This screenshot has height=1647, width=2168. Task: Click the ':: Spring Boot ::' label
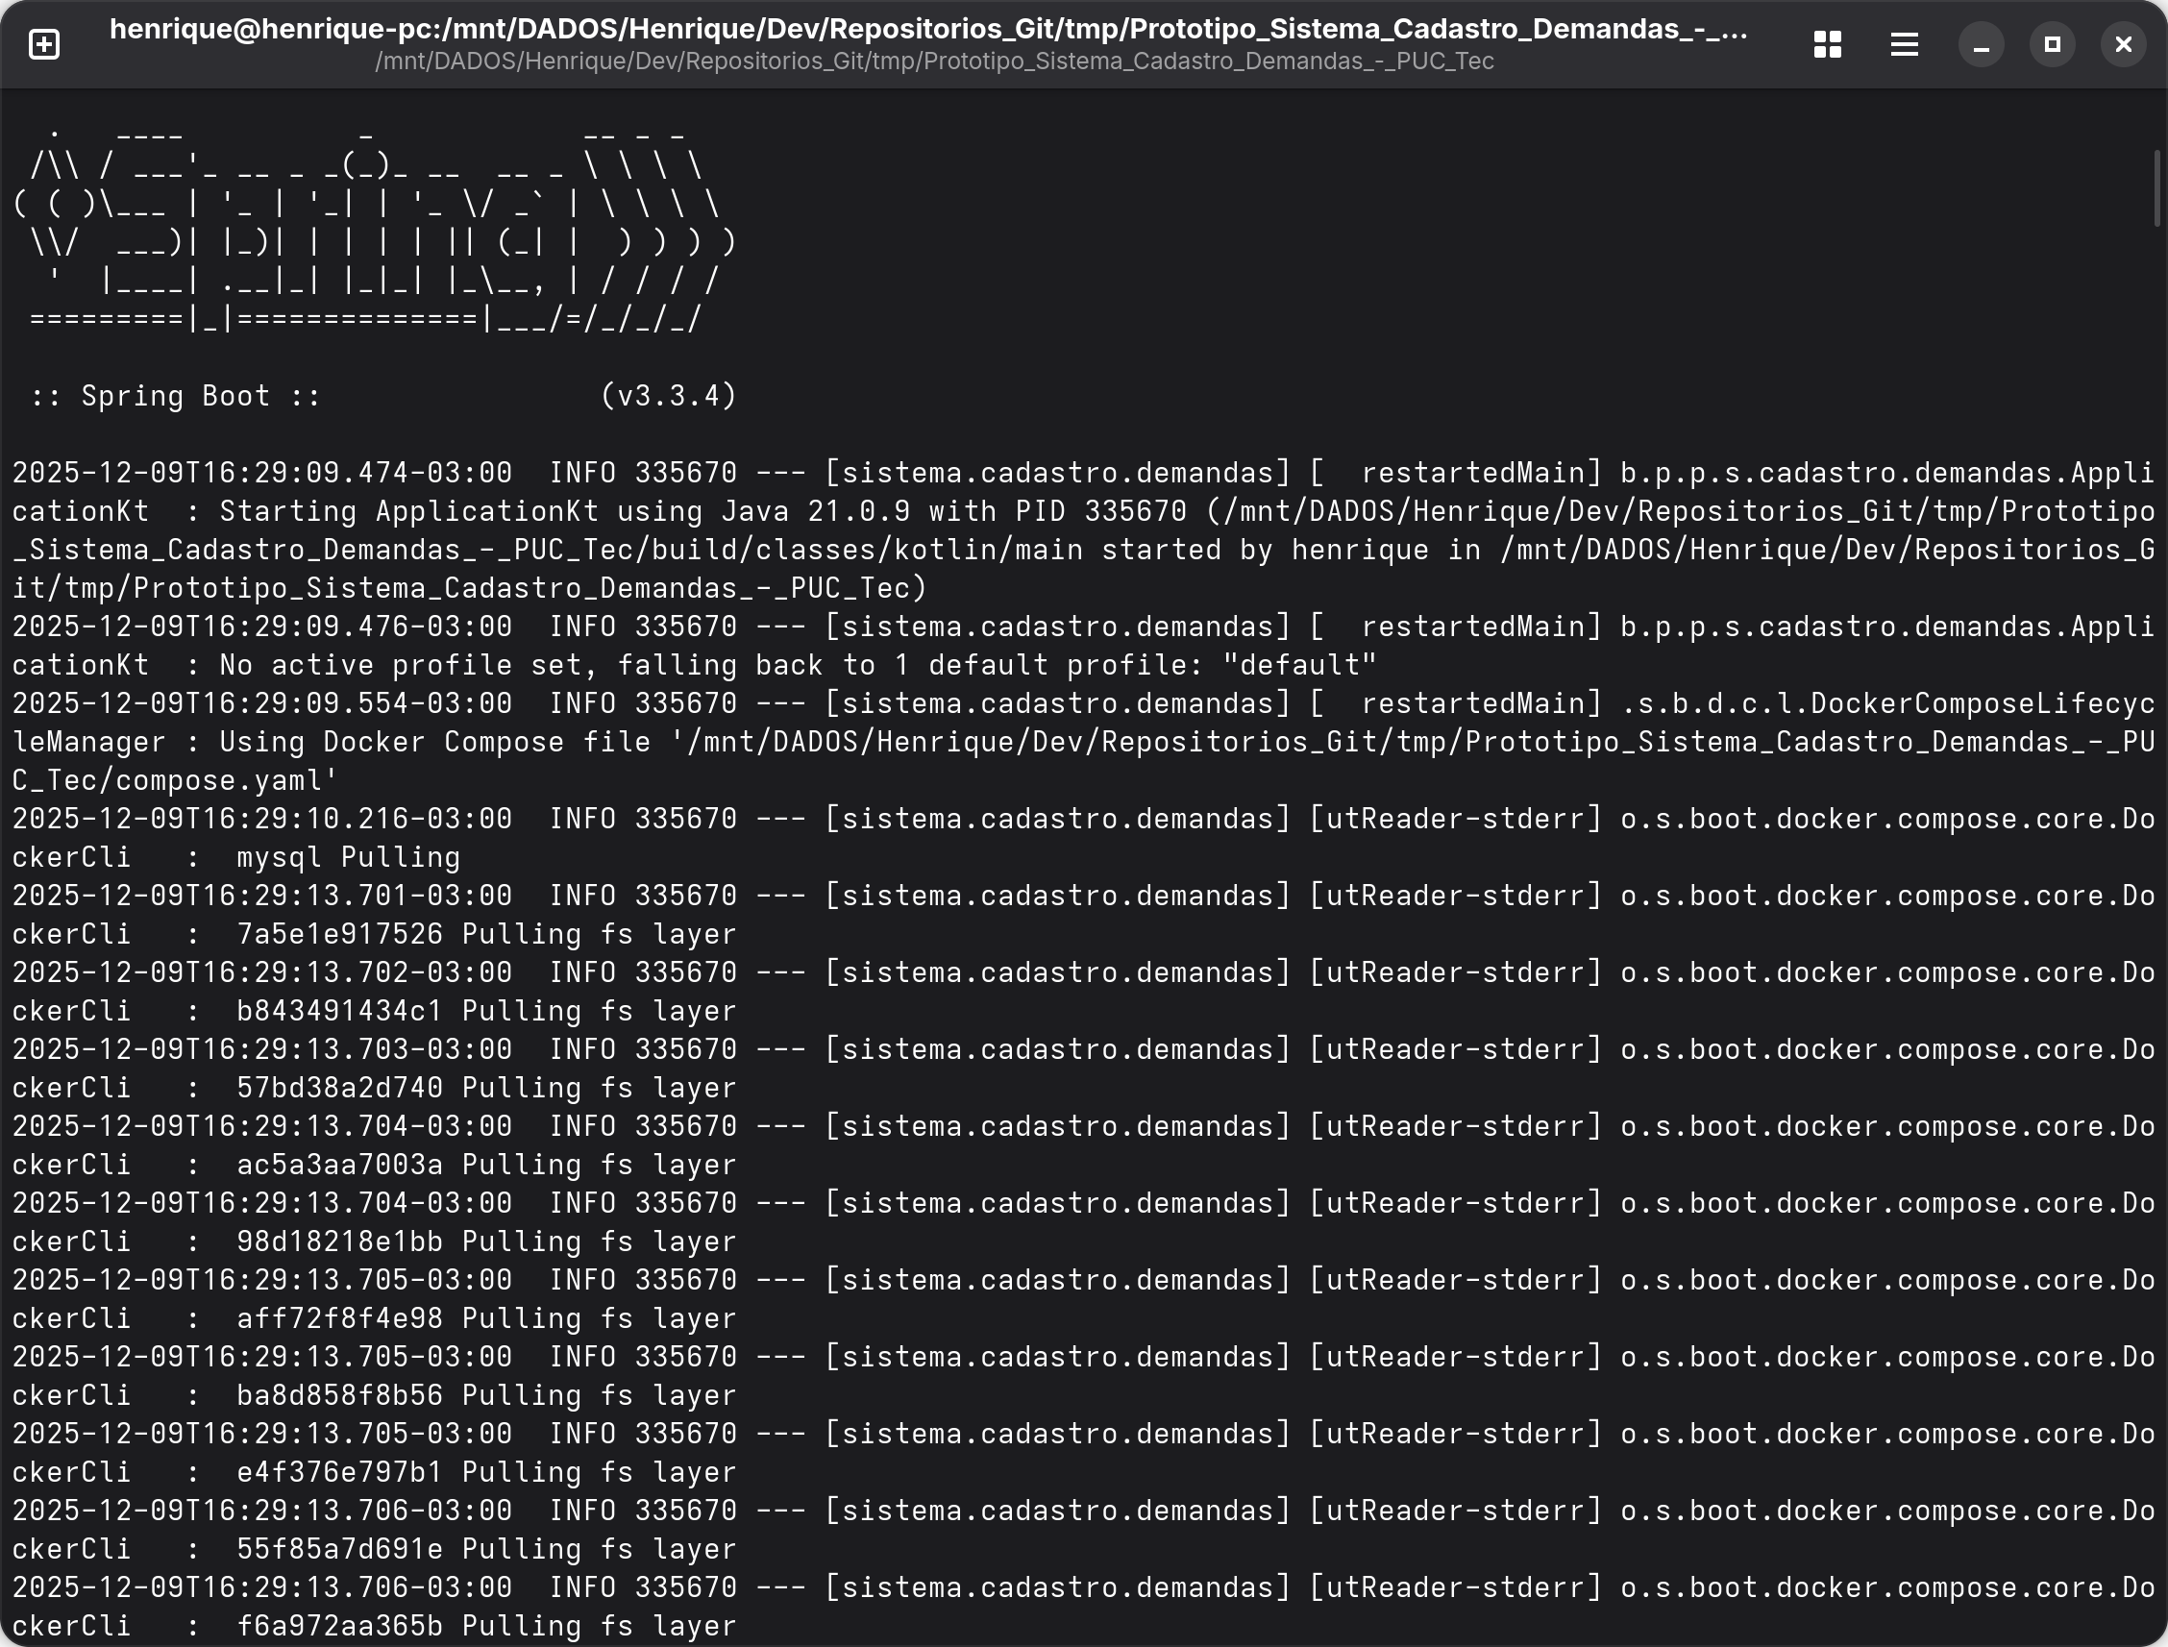pyautogui.click(x=176, y=396)
